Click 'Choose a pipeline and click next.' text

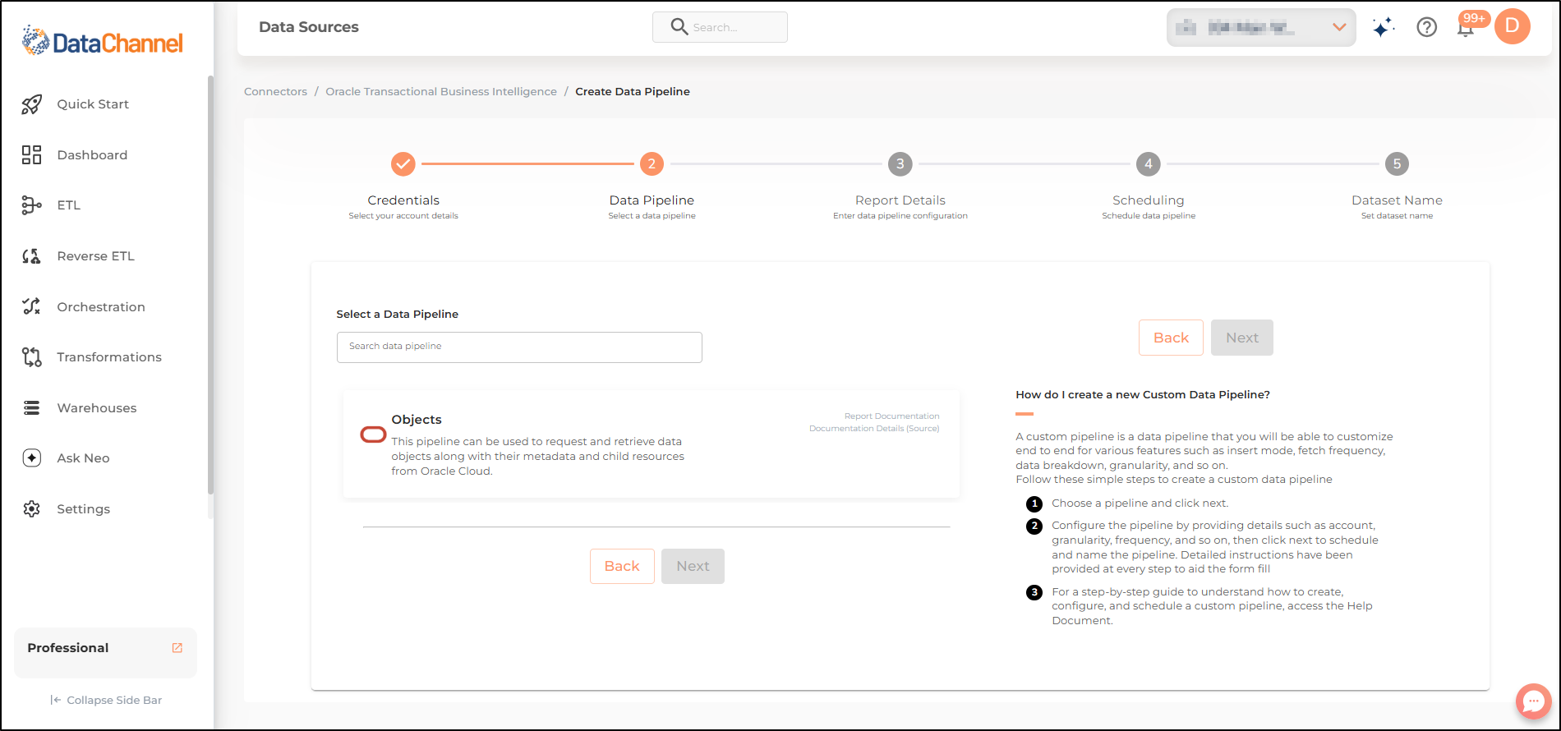[x=1140, y=503]
